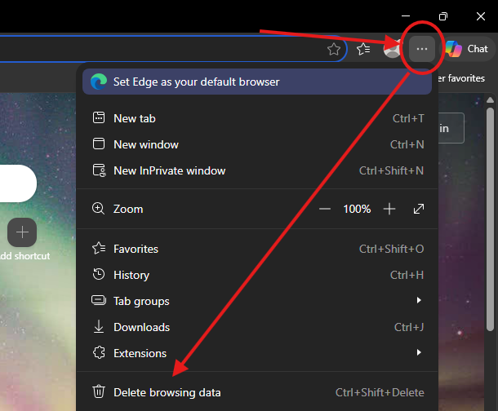Set Edge as your default browser
The width and height of the screenshot is (498, 411).
(x=257, y=82)
